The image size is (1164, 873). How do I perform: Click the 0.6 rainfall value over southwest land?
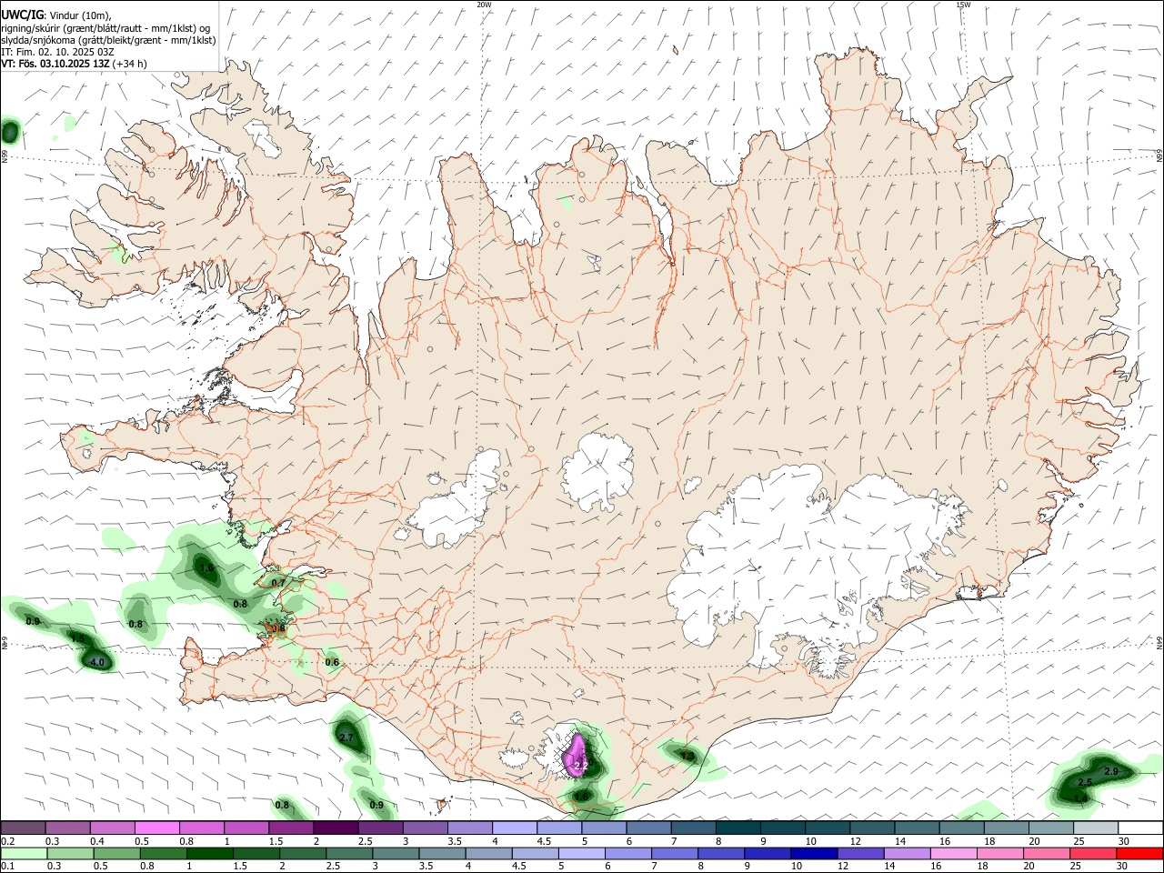click(332, 662)
